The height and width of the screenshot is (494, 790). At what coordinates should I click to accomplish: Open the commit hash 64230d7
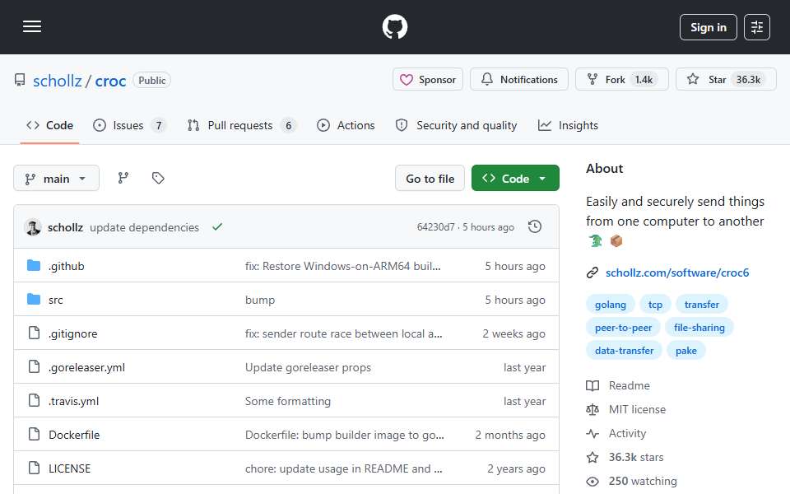point(436,227)
